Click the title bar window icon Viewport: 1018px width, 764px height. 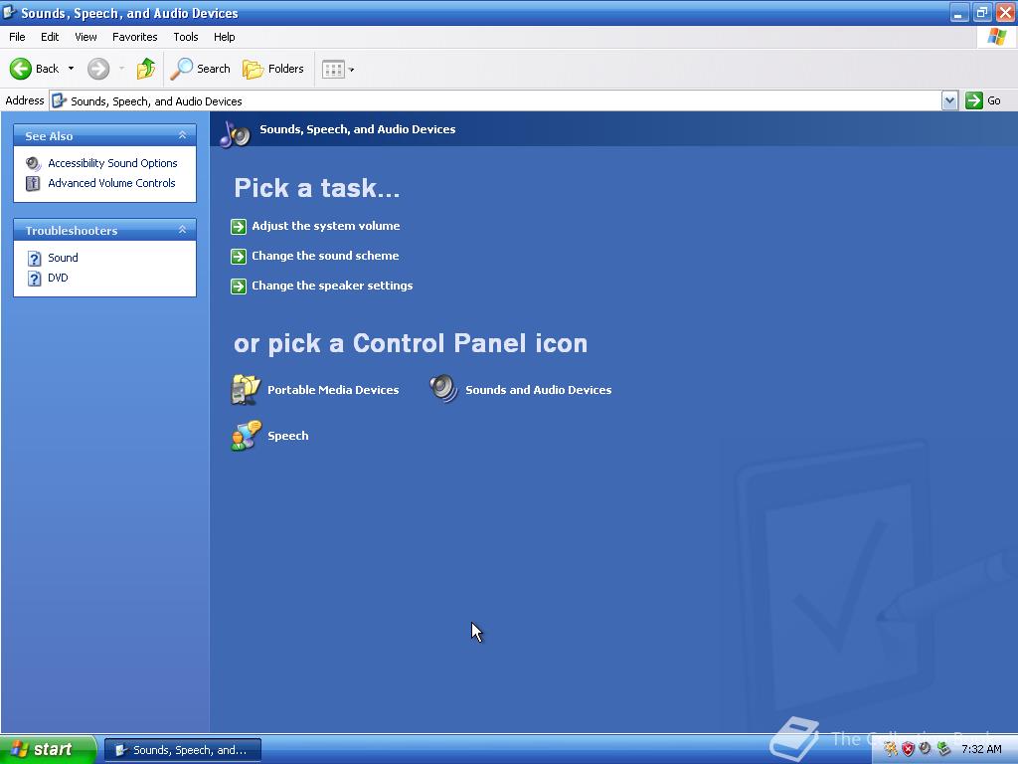click(10, 12)
